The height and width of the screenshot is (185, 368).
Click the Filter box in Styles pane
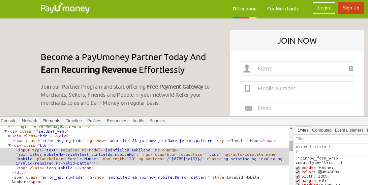[x=331, y=139]
